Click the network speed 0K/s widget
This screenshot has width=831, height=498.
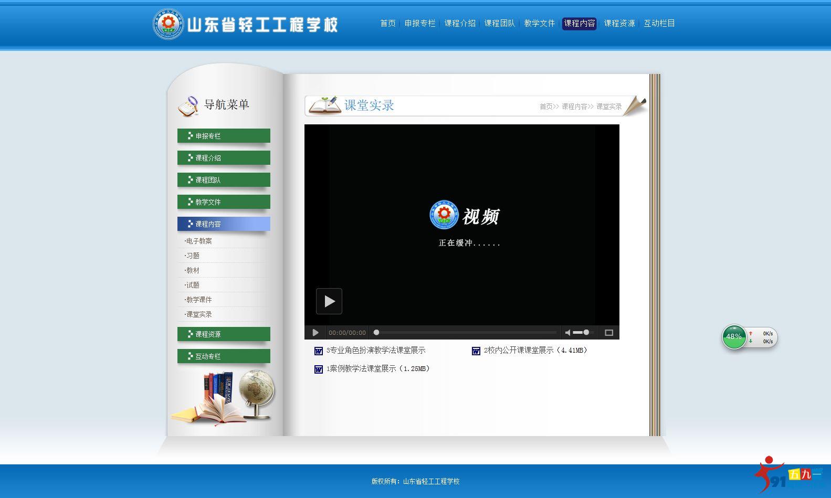(x=762, y=337)
